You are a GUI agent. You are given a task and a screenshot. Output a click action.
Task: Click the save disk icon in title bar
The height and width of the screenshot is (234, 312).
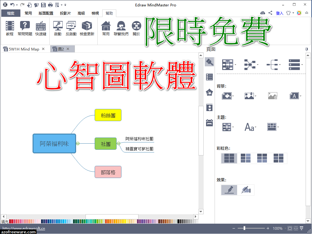point(43,5)
